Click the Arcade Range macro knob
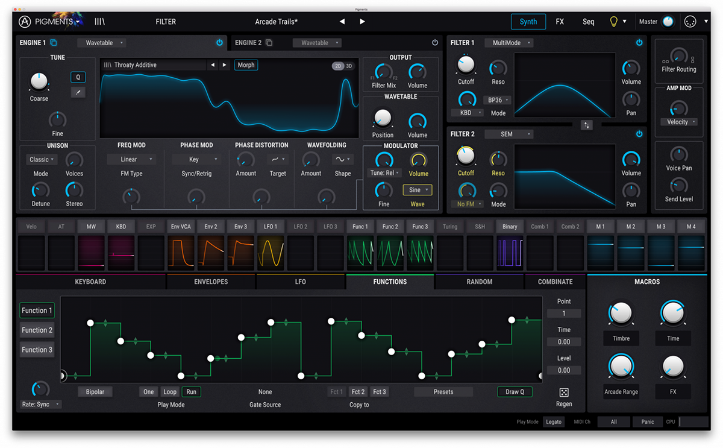 click(621, 366)
